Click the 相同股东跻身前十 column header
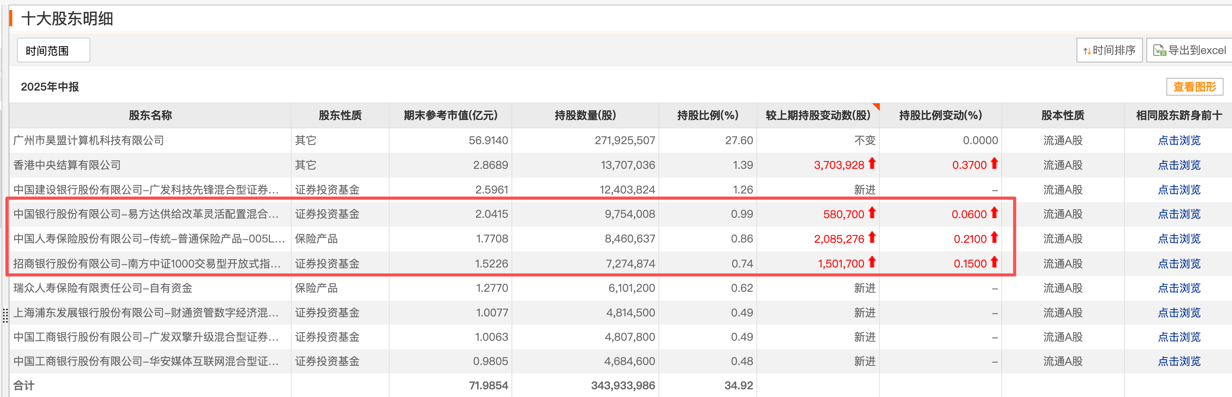The height and width of the screenshot is (397, 1232). click(x=1178, y=115)
